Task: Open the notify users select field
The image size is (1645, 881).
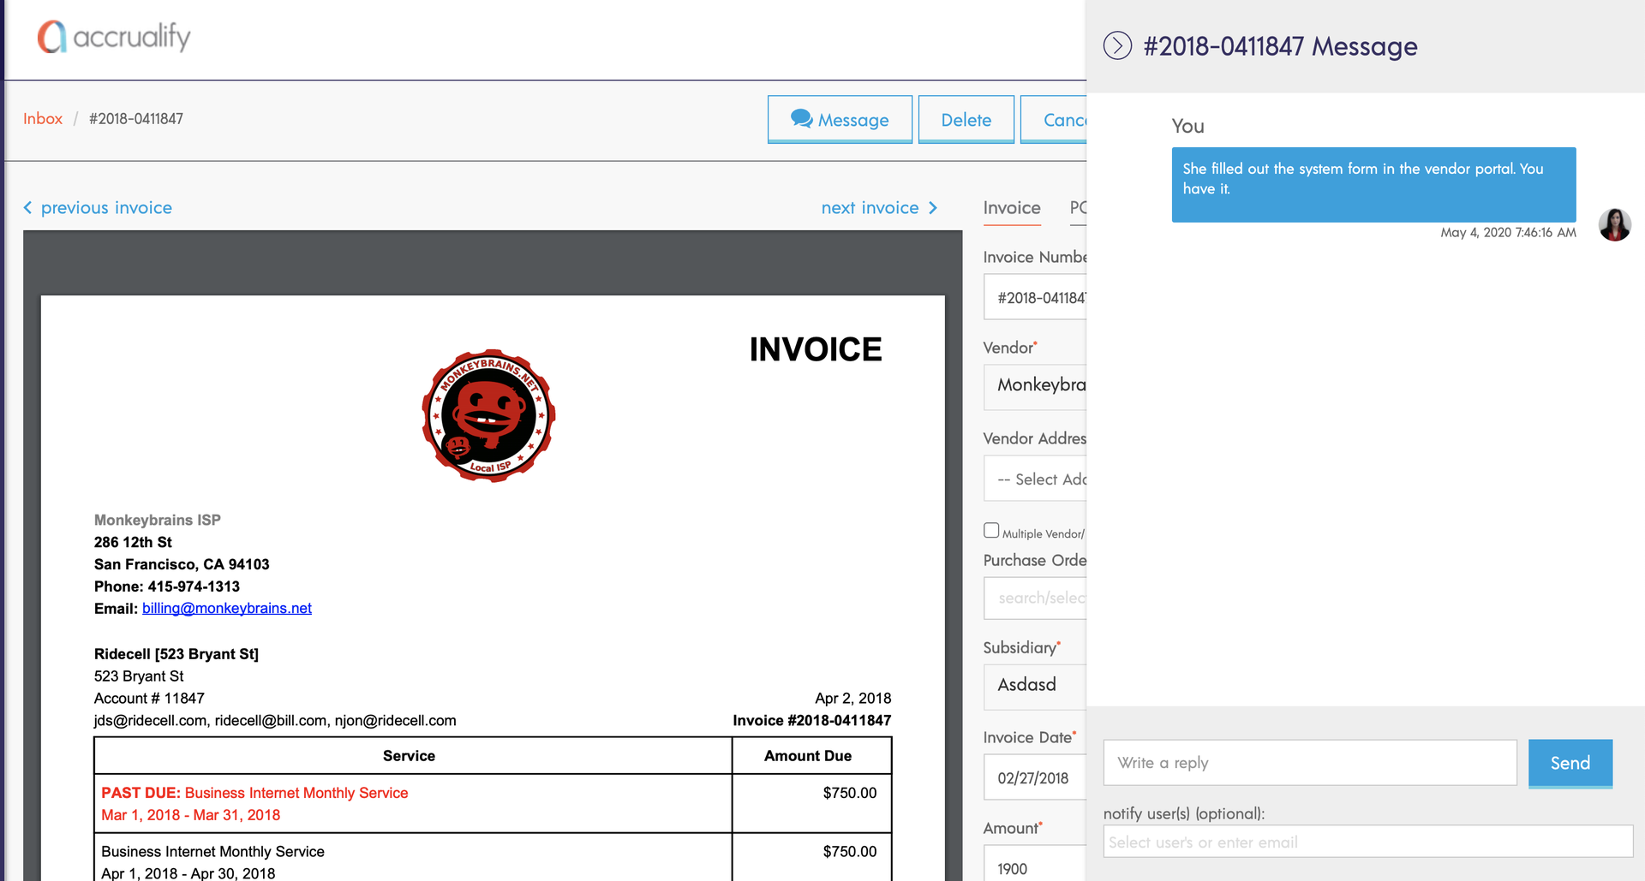Action: pyautogui.click(x=1367, y=842)
